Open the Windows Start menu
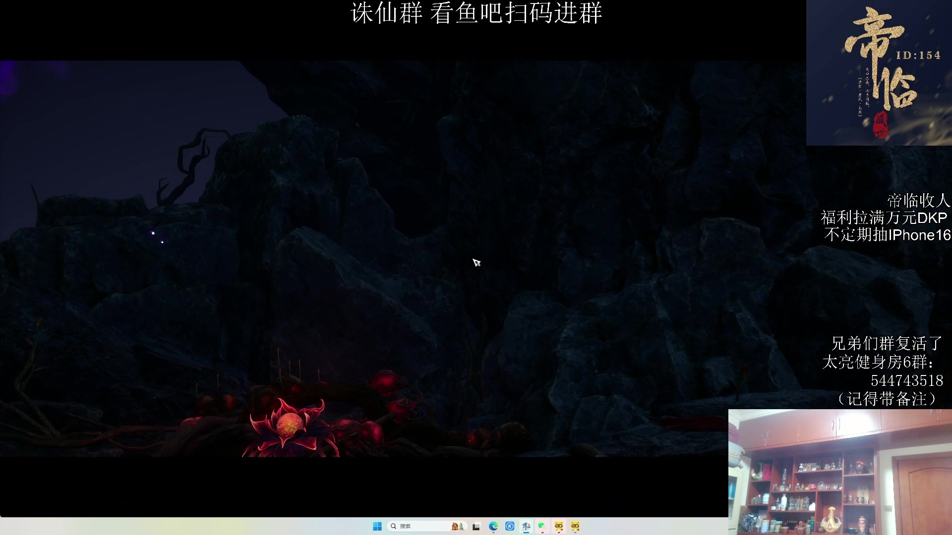 click(x=377, y=526)
